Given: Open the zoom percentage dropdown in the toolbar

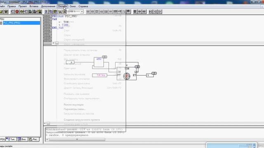Looking at the screenshot, I should (x=82, y=12).
